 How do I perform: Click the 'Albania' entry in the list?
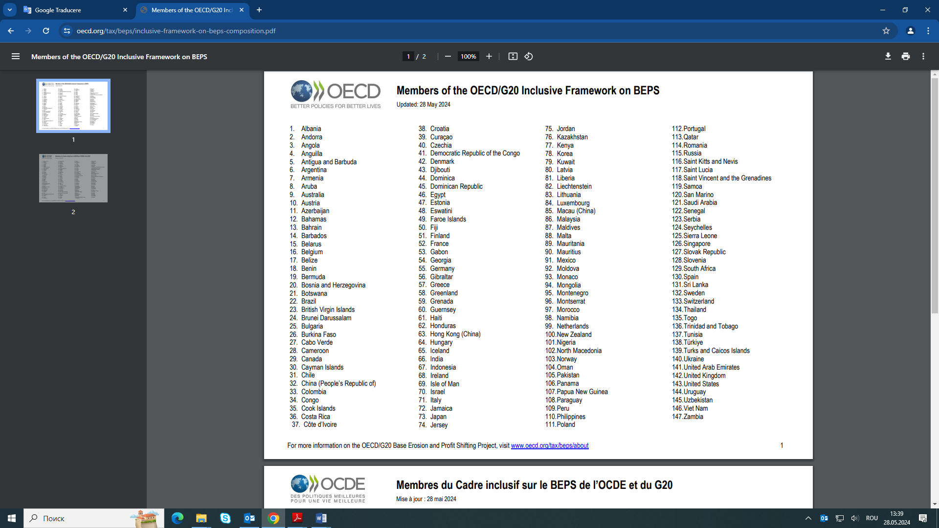click(x=311, y=129)
